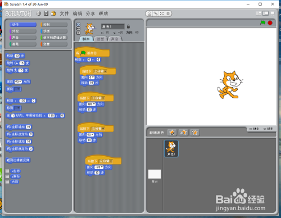The height and width of the screenshot is (218, 281).
Task: Open 右移键 key dropdown in script
Action: click(x=98, y=129)
